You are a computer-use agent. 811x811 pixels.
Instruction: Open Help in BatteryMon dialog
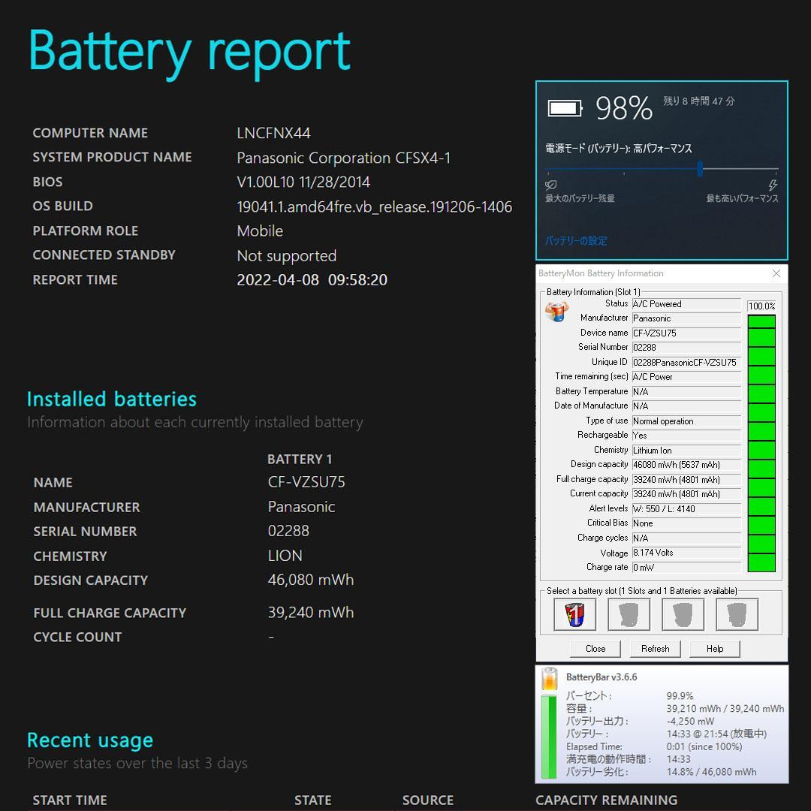[x=715, y=649]
